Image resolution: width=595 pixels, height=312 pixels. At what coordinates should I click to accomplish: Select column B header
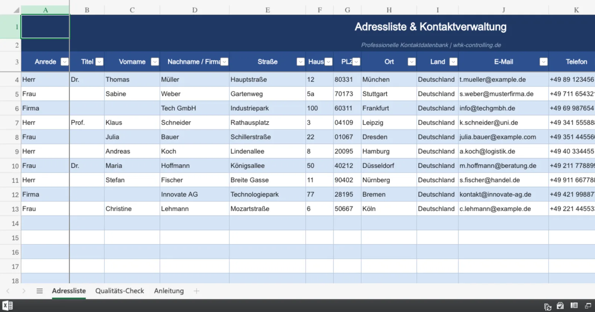tap(87, 10)
